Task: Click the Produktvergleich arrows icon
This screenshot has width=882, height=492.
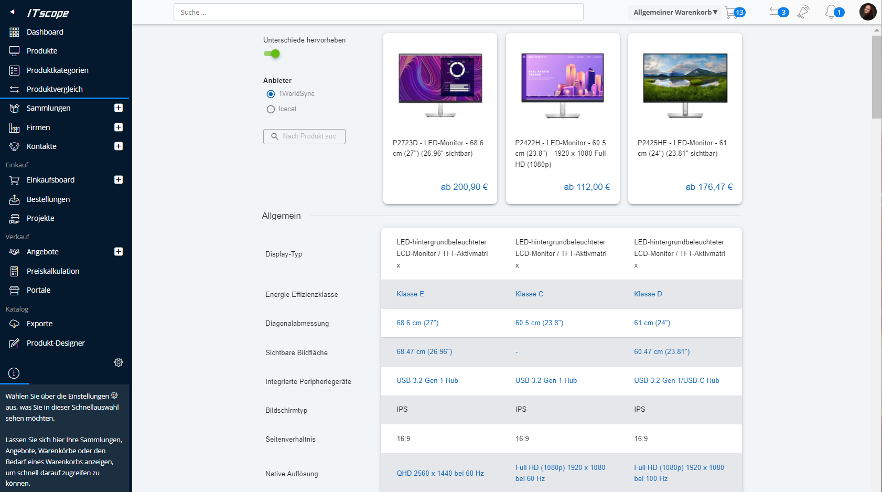Action: 14,89
